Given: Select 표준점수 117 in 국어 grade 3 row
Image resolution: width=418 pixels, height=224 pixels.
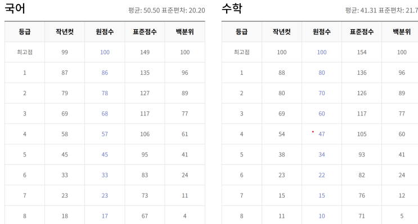Looking at the screenshot, I should coord(145,114).
